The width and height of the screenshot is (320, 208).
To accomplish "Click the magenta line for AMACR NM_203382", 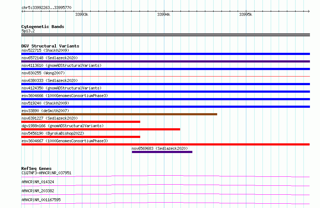I will (x=165, y=194).
